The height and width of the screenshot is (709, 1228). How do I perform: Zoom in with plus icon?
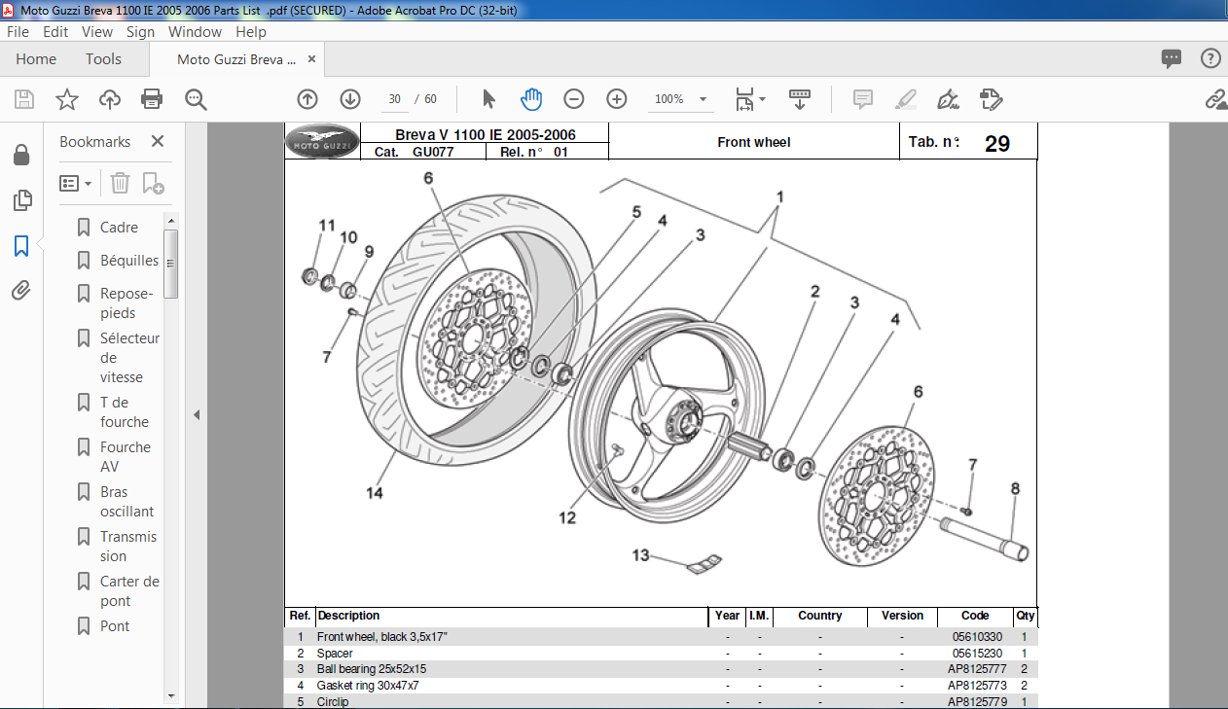[617, 99]
